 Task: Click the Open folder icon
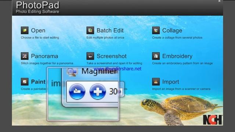tap(25, 30)
